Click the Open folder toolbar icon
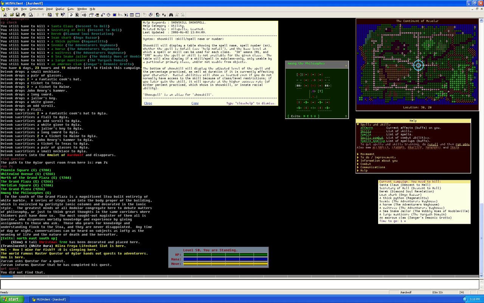The image size is (484, 303). pos(12,15)
